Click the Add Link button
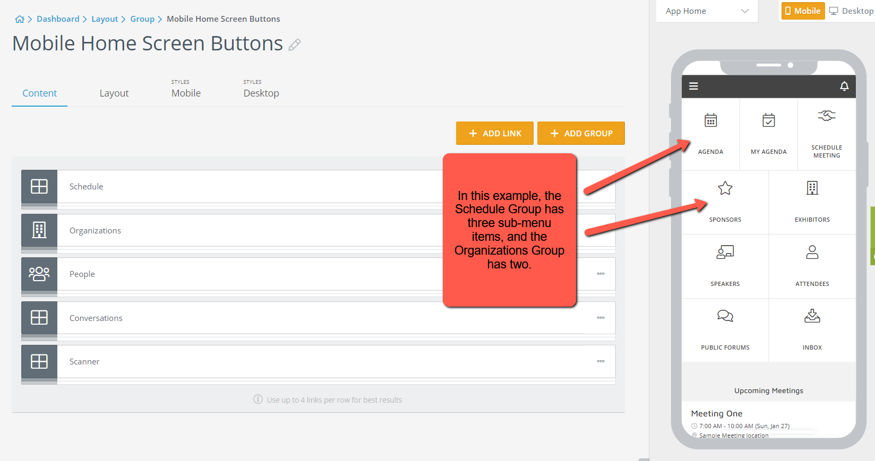 pos(495,133)
